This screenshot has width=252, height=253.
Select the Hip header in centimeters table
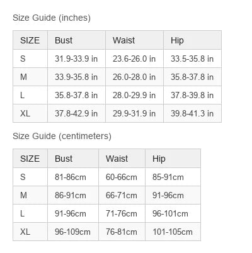click(173, 159)
